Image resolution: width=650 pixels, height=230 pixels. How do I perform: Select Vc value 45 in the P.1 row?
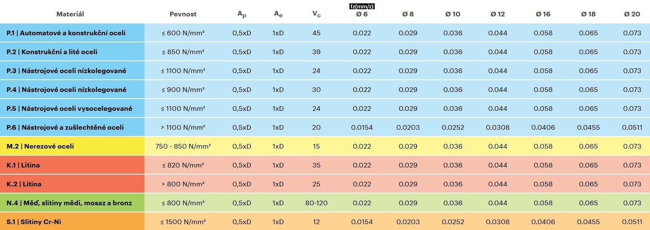tap(316, 33)
